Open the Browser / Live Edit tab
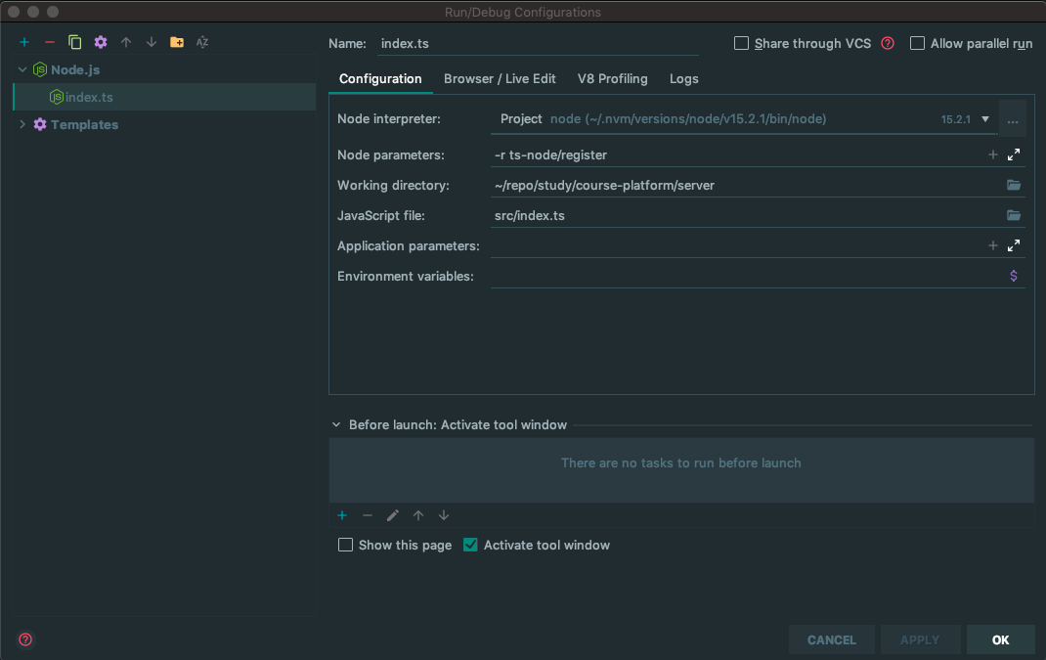1046x660 pixels. pyautogui.click(x=500, y=79)
